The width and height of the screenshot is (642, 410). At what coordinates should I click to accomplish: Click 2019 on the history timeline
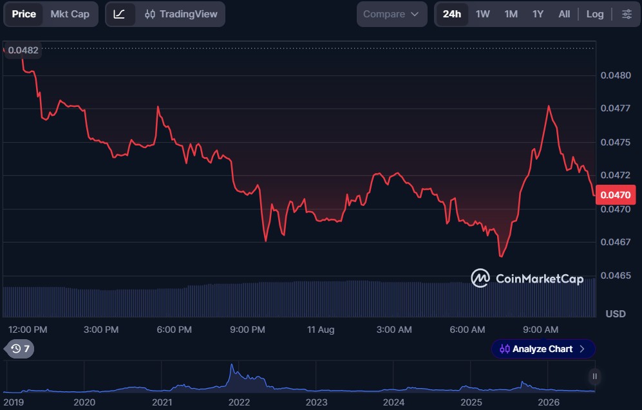tap(14, 402)
